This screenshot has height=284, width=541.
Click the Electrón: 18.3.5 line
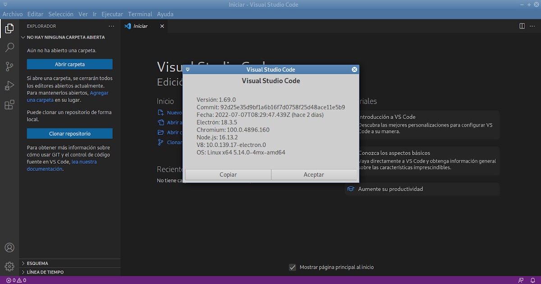pos(218,122)
